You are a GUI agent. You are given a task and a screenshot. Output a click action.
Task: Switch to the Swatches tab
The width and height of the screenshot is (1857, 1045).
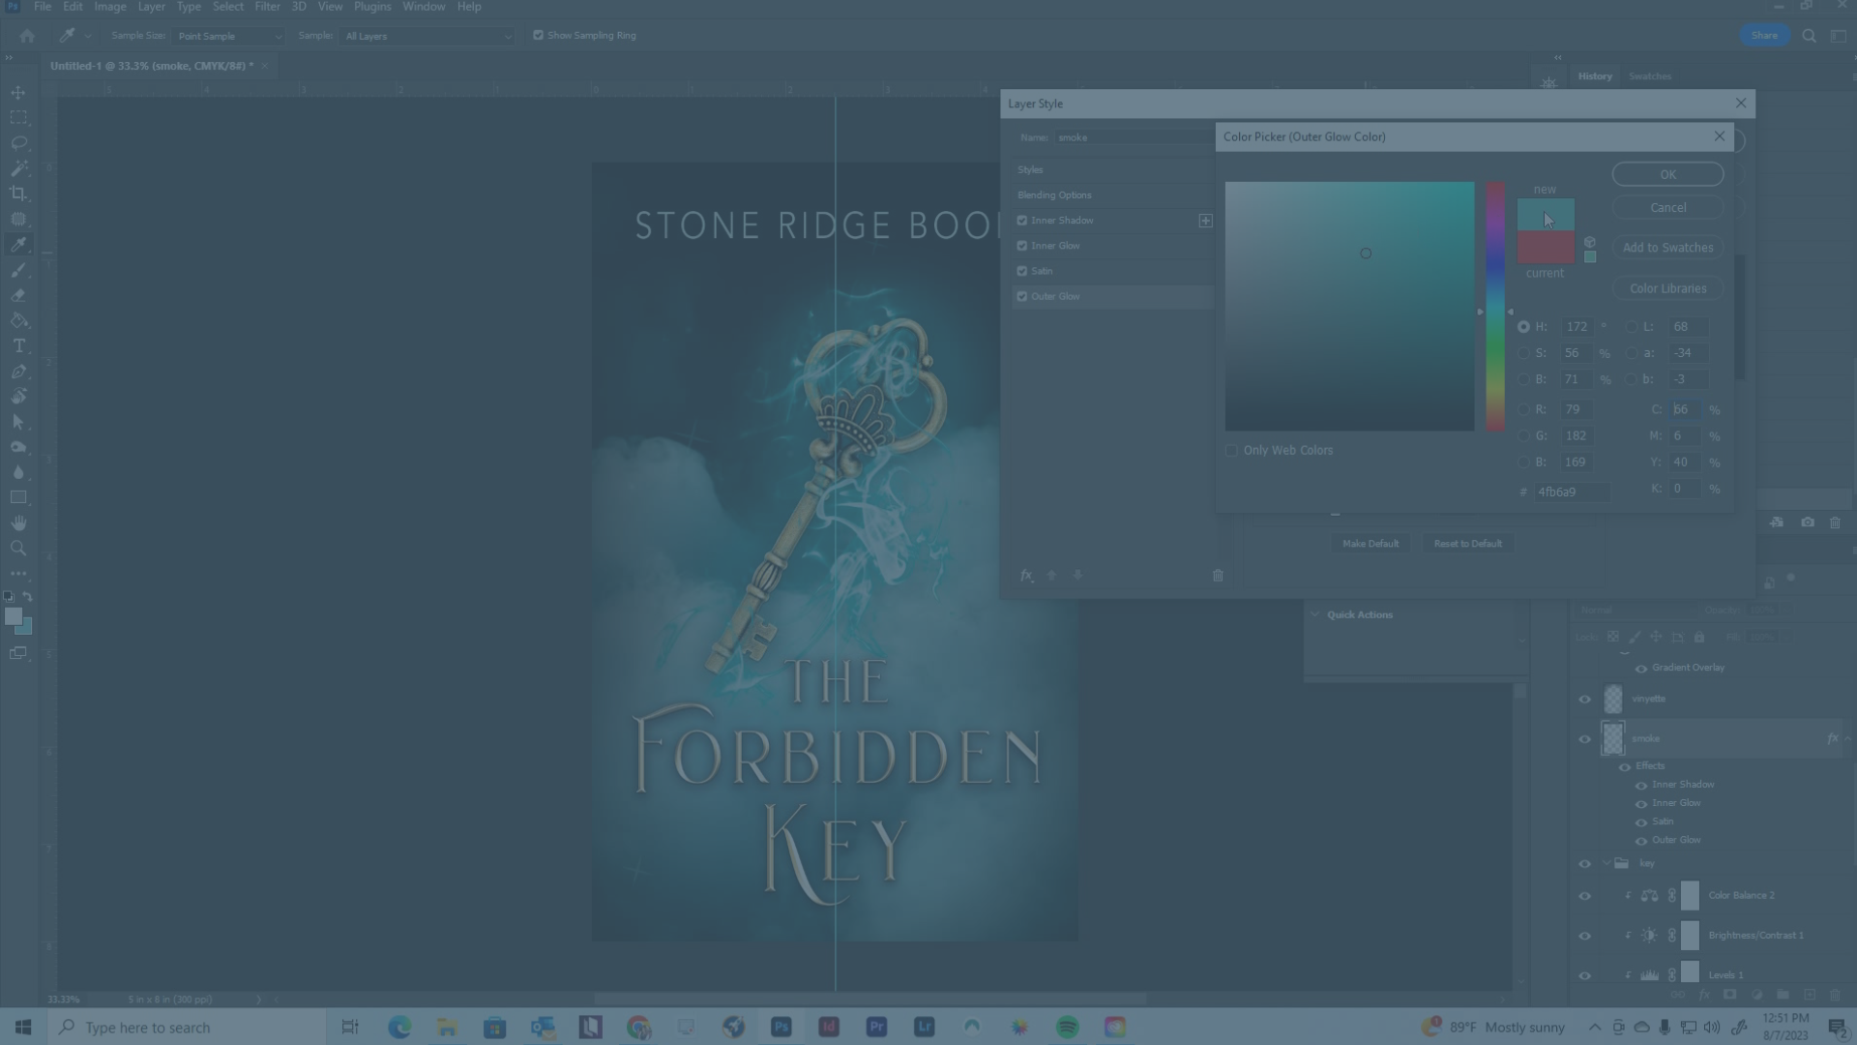click(1649, 75)
